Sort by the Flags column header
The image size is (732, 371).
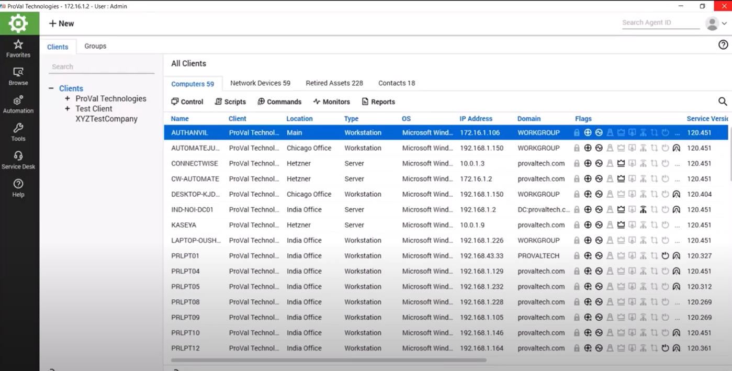pos(583,119)
